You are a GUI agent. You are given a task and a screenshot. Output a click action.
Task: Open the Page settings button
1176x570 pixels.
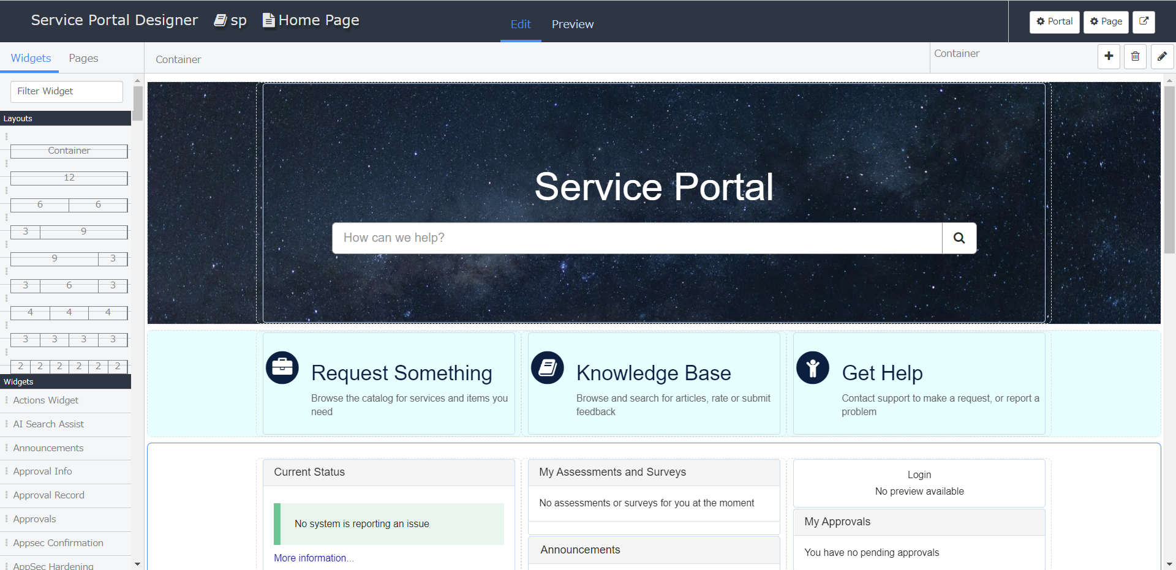[1105, 21]
